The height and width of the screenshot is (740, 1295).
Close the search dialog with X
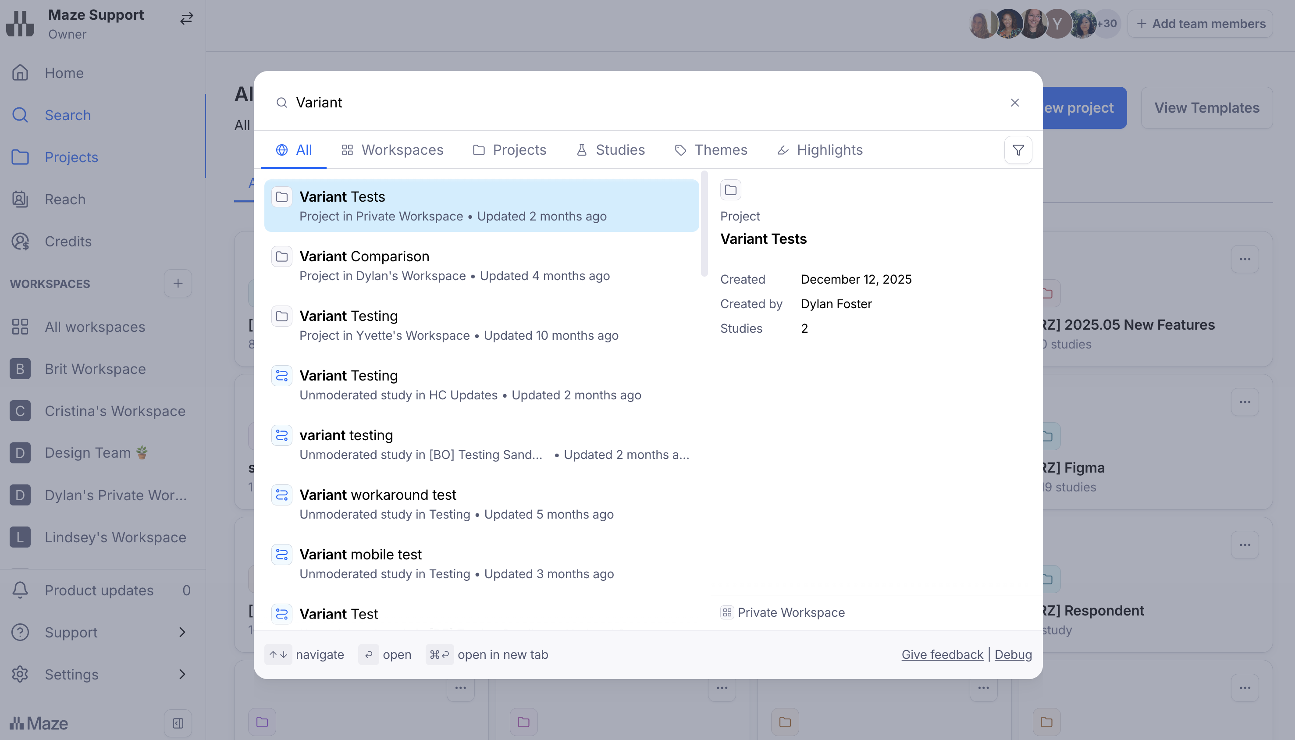click(1014, 103)
